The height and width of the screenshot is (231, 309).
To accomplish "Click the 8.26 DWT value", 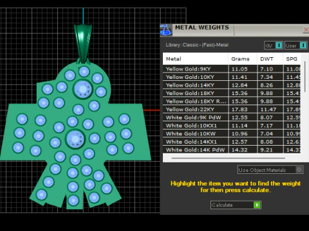I will pos(267,85).
